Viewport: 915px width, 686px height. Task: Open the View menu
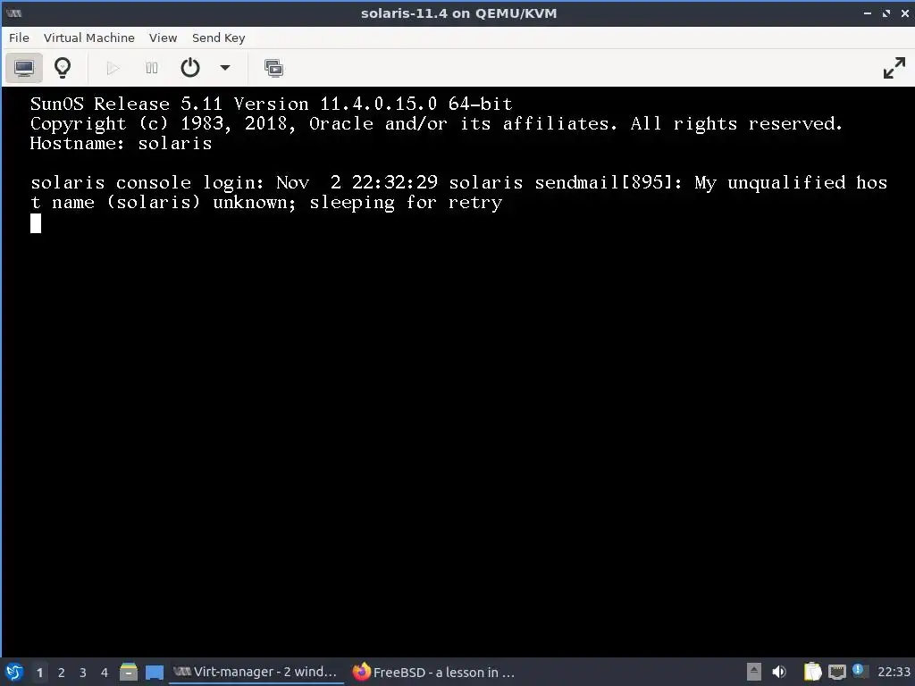click(x=163, y=38)
